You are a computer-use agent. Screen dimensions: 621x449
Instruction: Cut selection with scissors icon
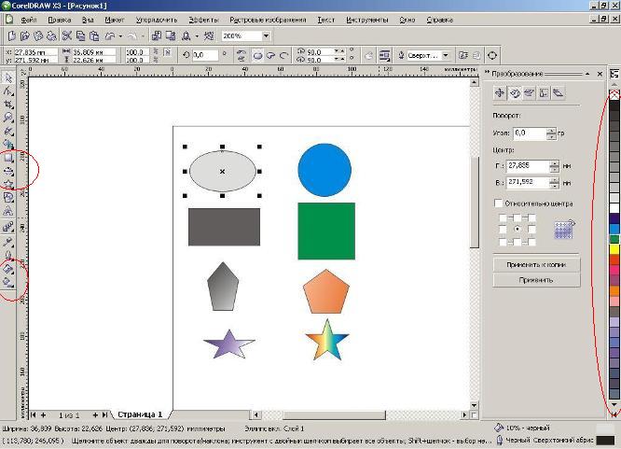coord(67,35)
